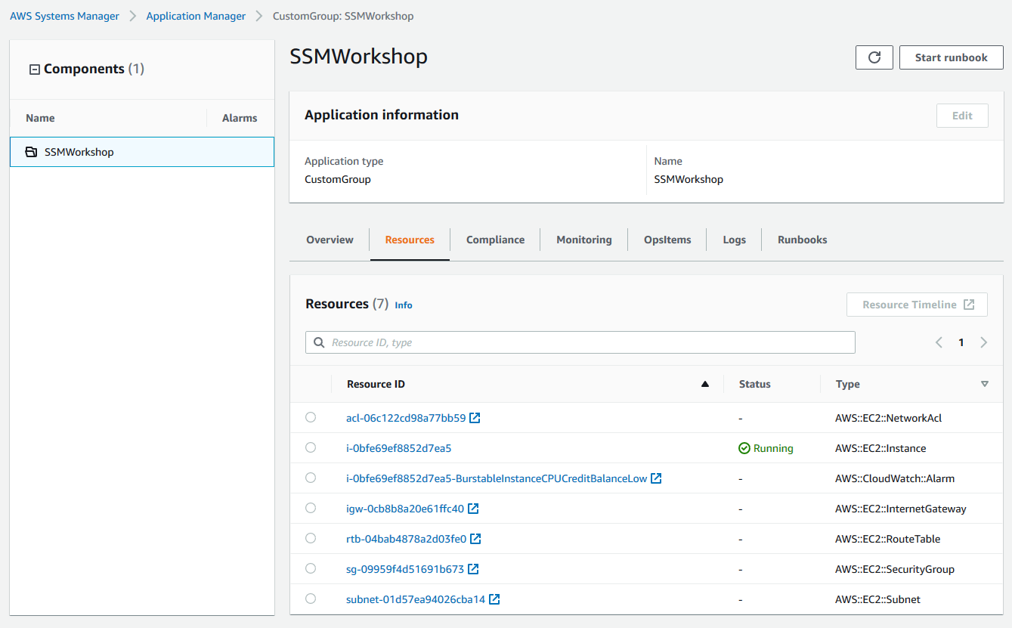The width and height of the screenshot is (1012, 628).
Task: Click the Alarms column header in Components
Action: click(x=240, y=118)
